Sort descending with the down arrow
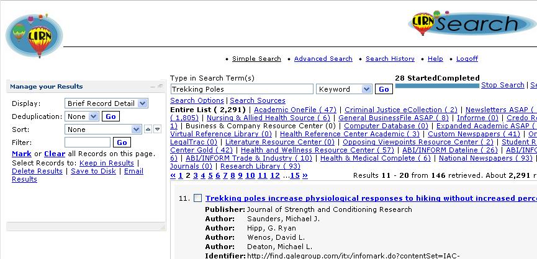Image resolution: width=537 pixels, height=259 pixels. pos(157,129)
